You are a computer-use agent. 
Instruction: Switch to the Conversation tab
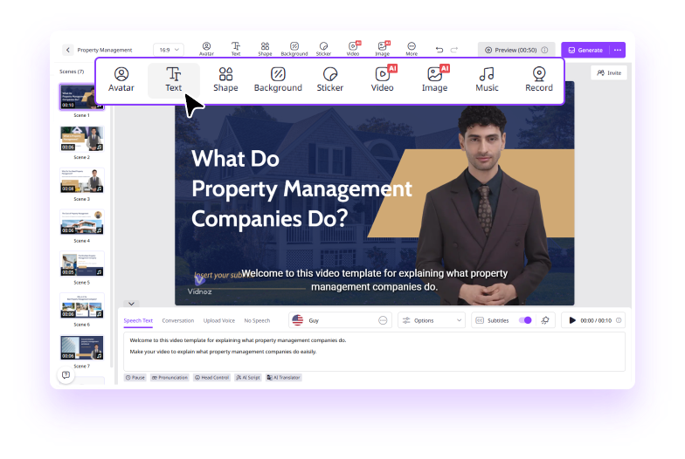[x=178, y=321]
